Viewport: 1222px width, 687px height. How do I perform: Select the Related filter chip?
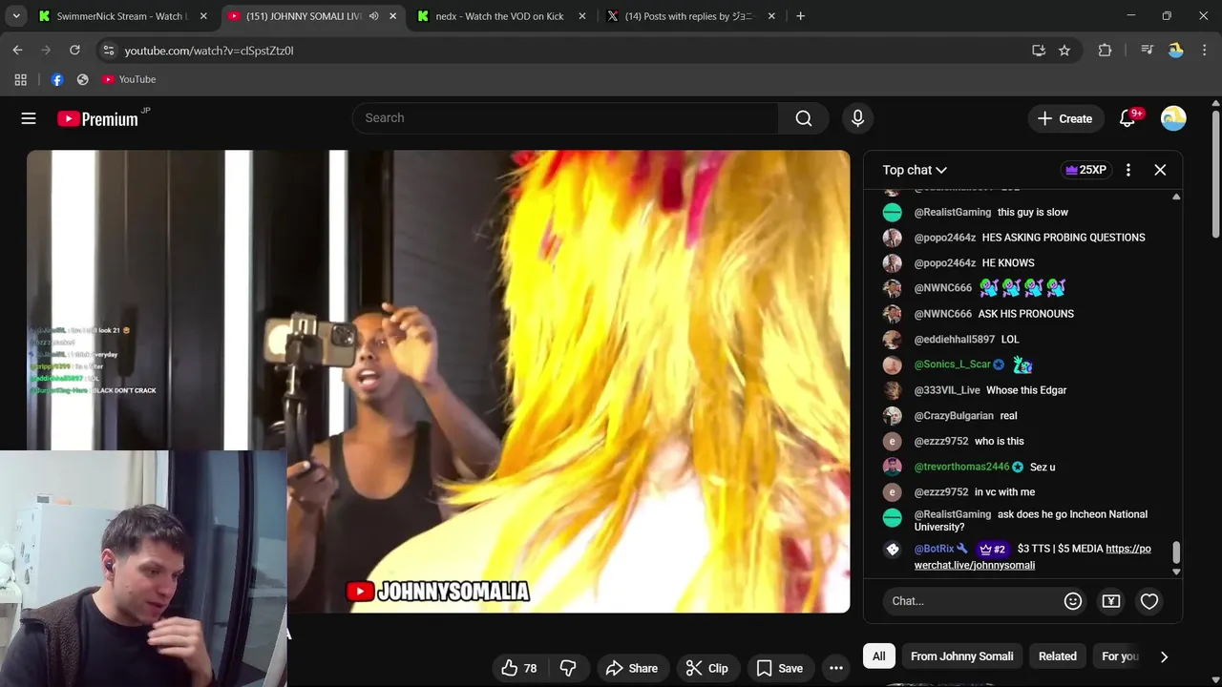pos(1057,656)
